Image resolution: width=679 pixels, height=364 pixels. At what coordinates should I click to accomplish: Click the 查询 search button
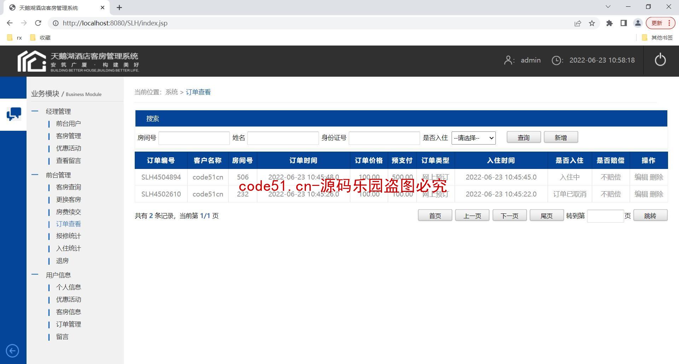pyautogui.click(x=523, y=137)
